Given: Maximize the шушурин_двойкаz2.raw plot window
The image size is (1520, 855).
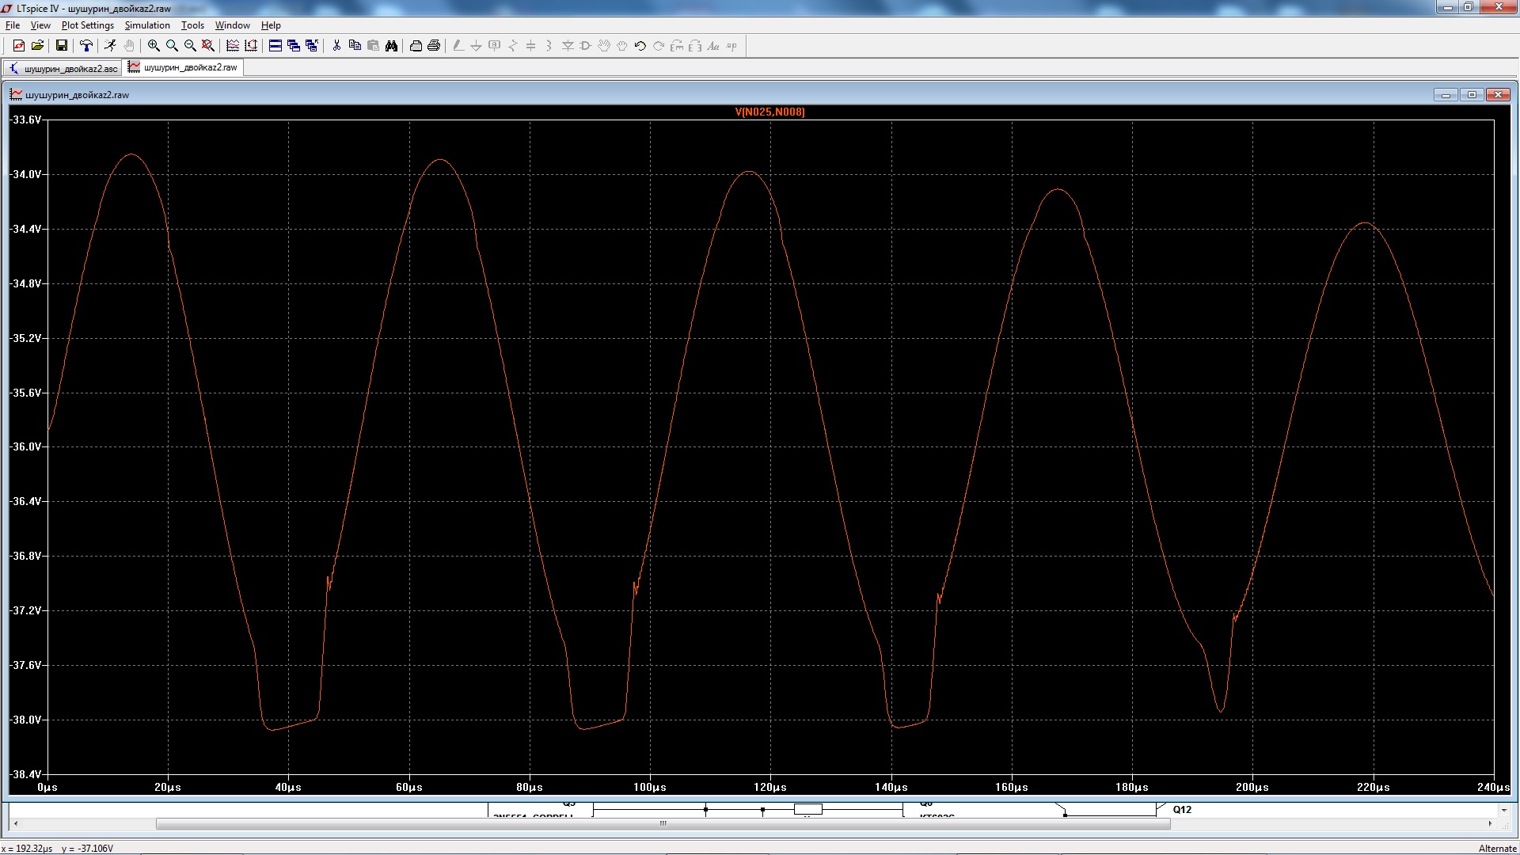Looking at the screenshot, I should click(1472, 95).
